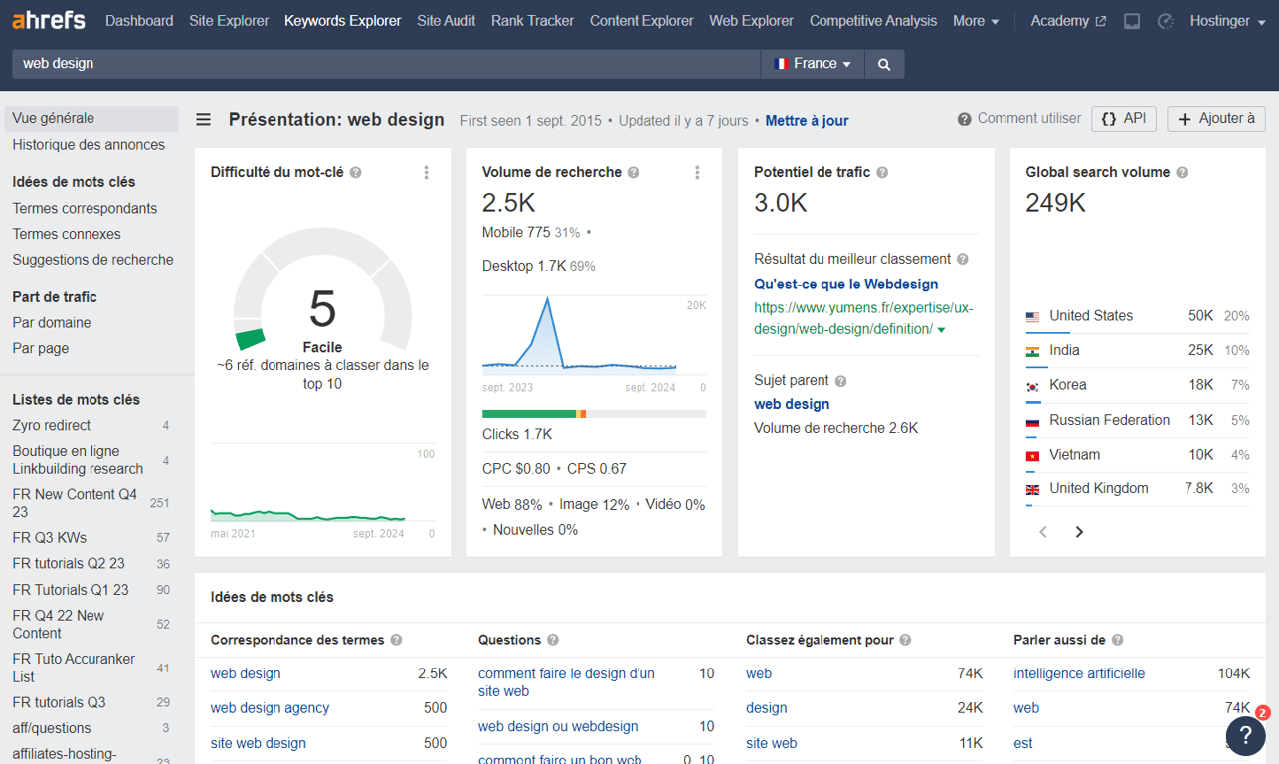Image resolution: width=1279 pixels, height=764 pixels.
Task: Open the kebab menu on Volume de recherche card
Action: [697, 172]
